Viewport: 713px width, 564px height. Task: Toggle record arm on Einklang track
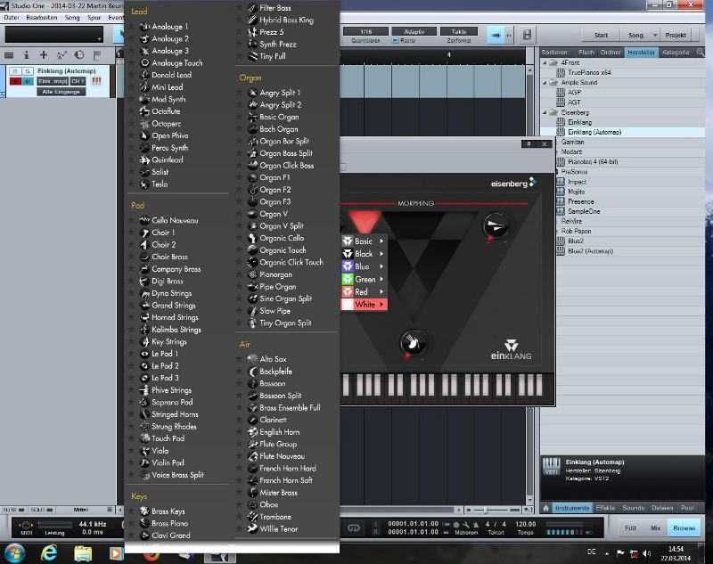[15, 81]
